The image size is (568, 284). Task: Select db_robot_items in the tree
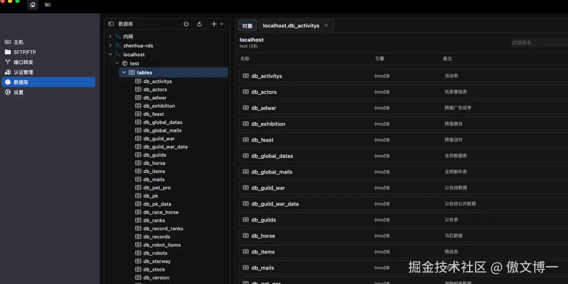point(162,245)
